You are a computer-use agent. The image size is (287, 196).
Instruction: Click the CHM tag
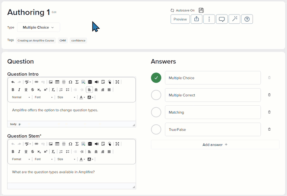[x=63, y=40]
